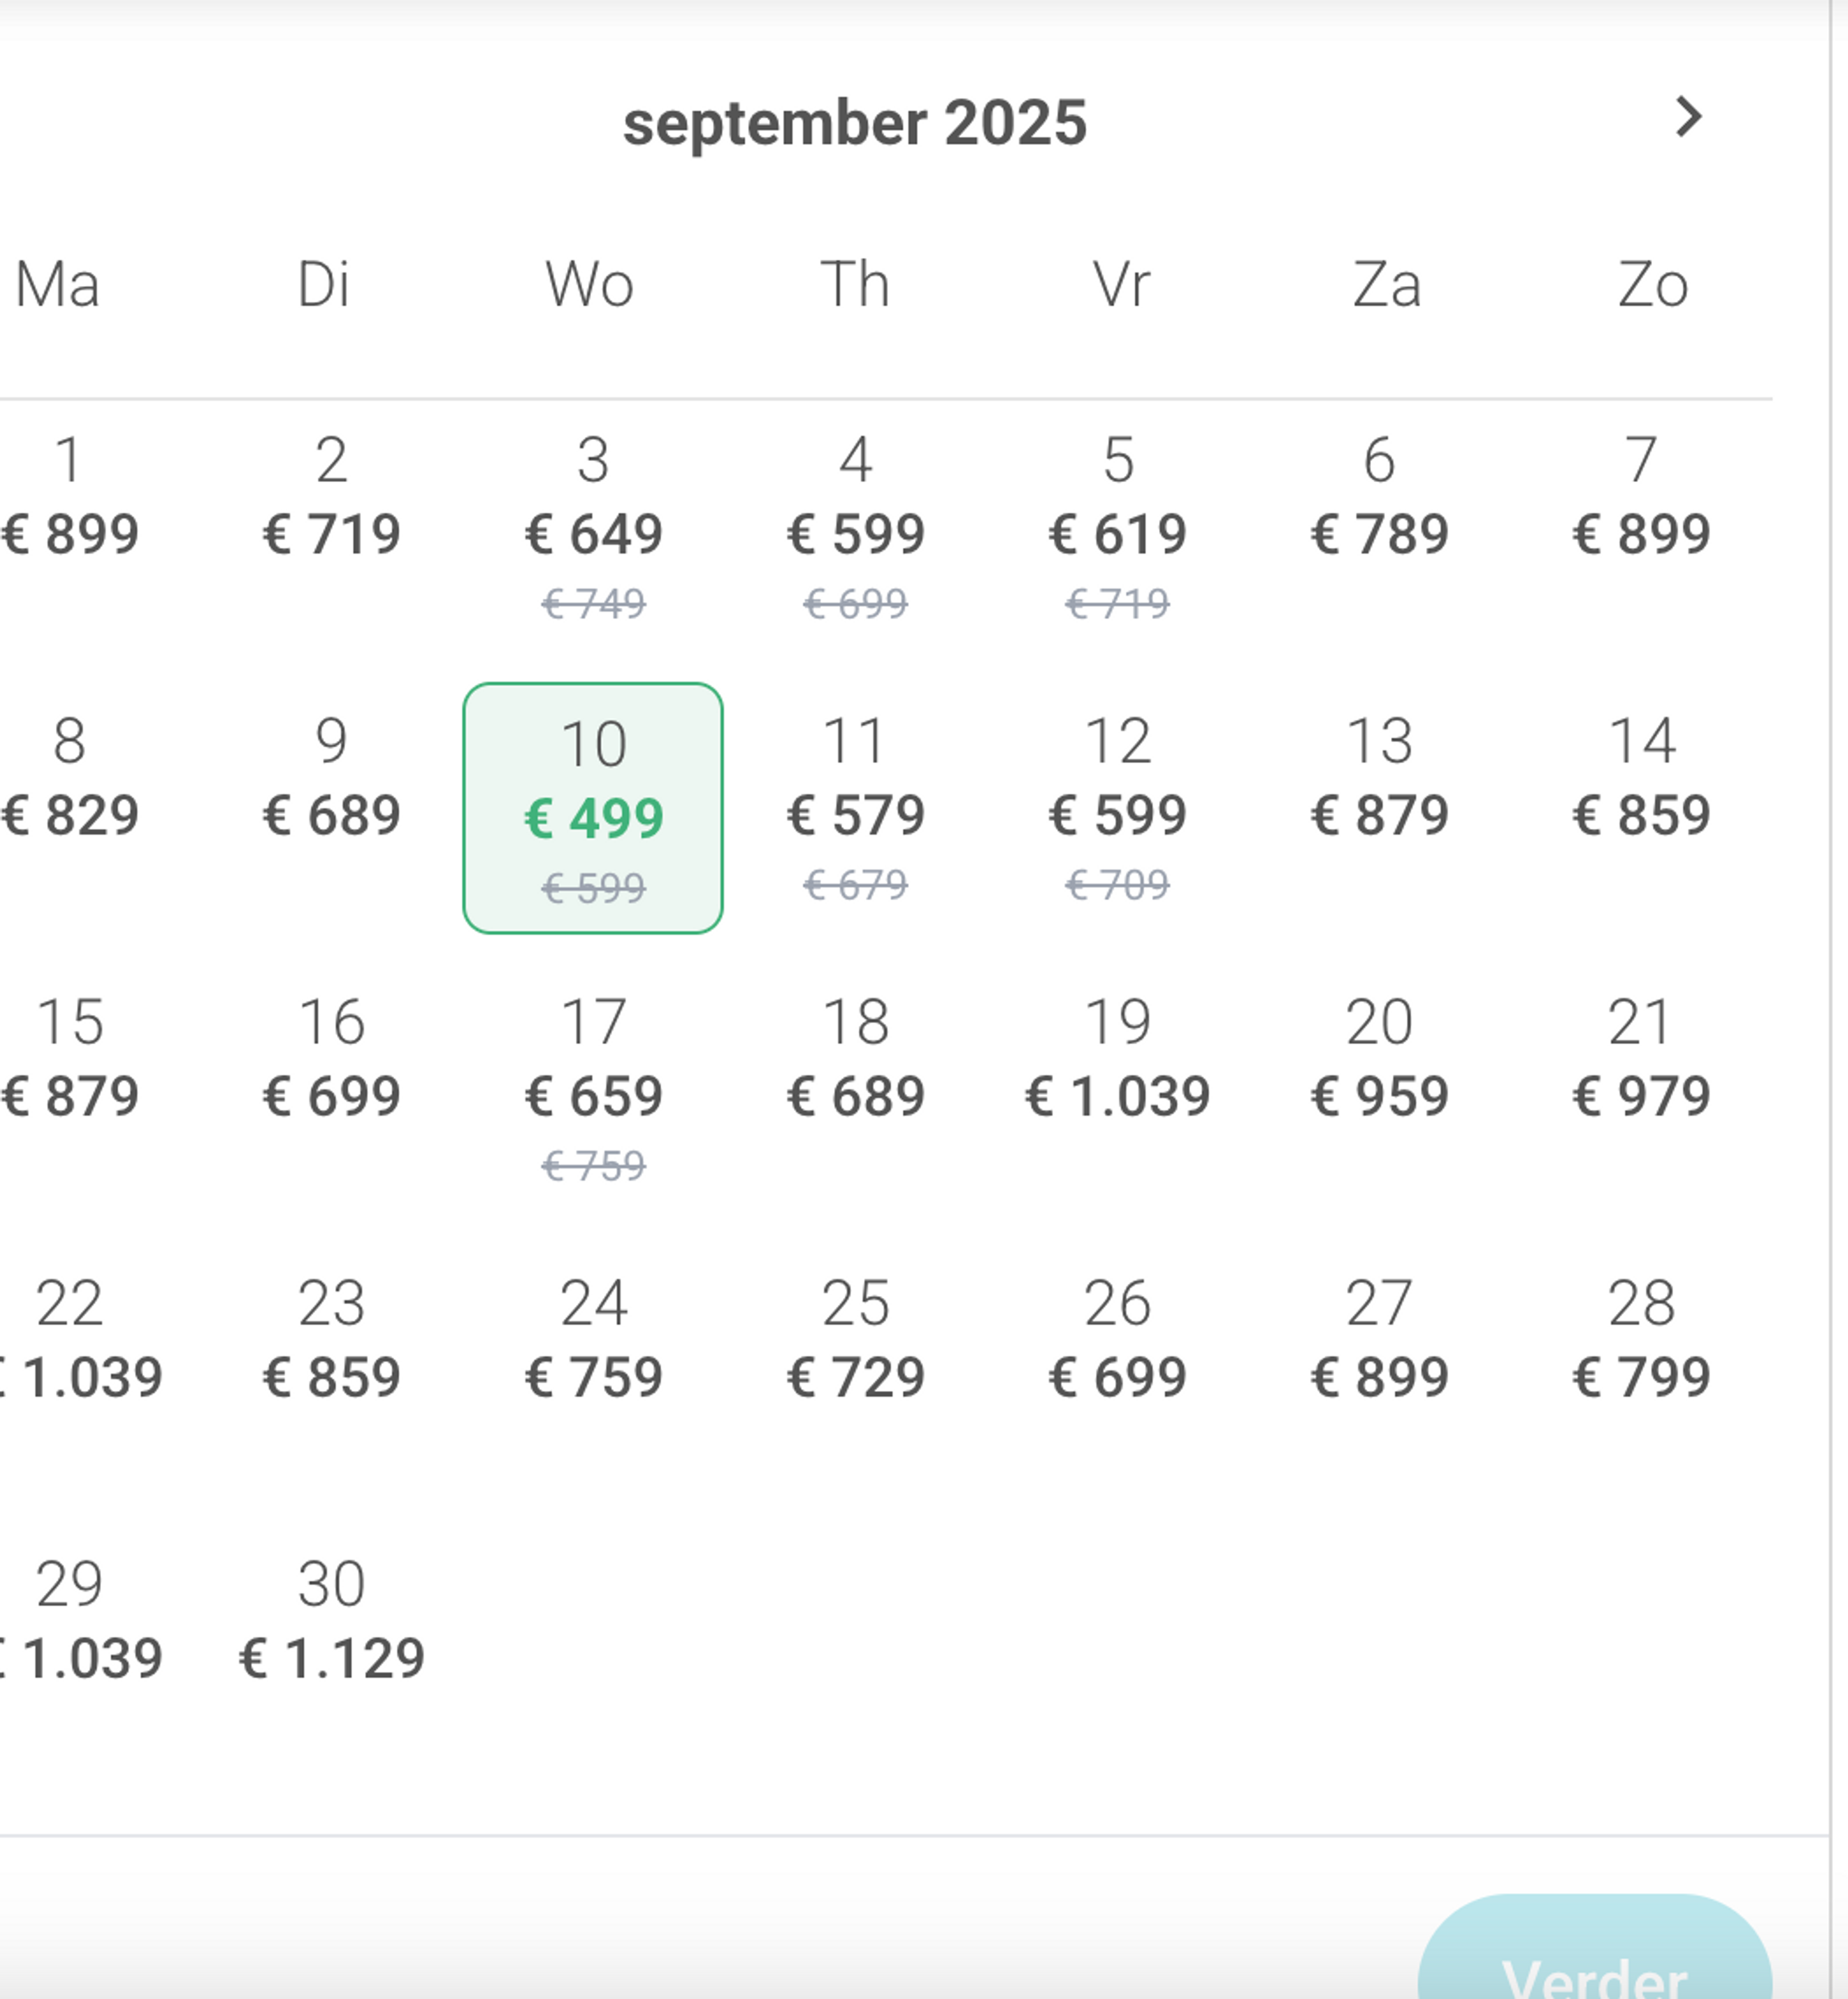Select September 17 for € 659
The image size is (1848, 1999).
[x=593, y=1089]
